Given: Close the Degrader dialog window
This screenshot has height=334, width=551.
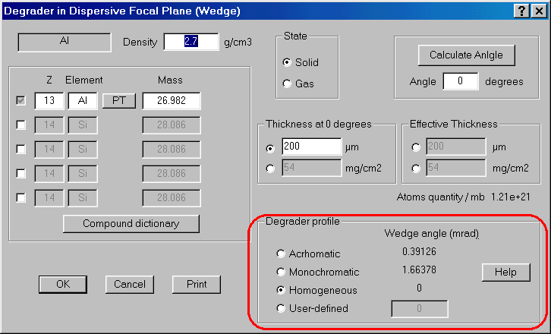Looking at the screenshot, I should tap(538, 11).
